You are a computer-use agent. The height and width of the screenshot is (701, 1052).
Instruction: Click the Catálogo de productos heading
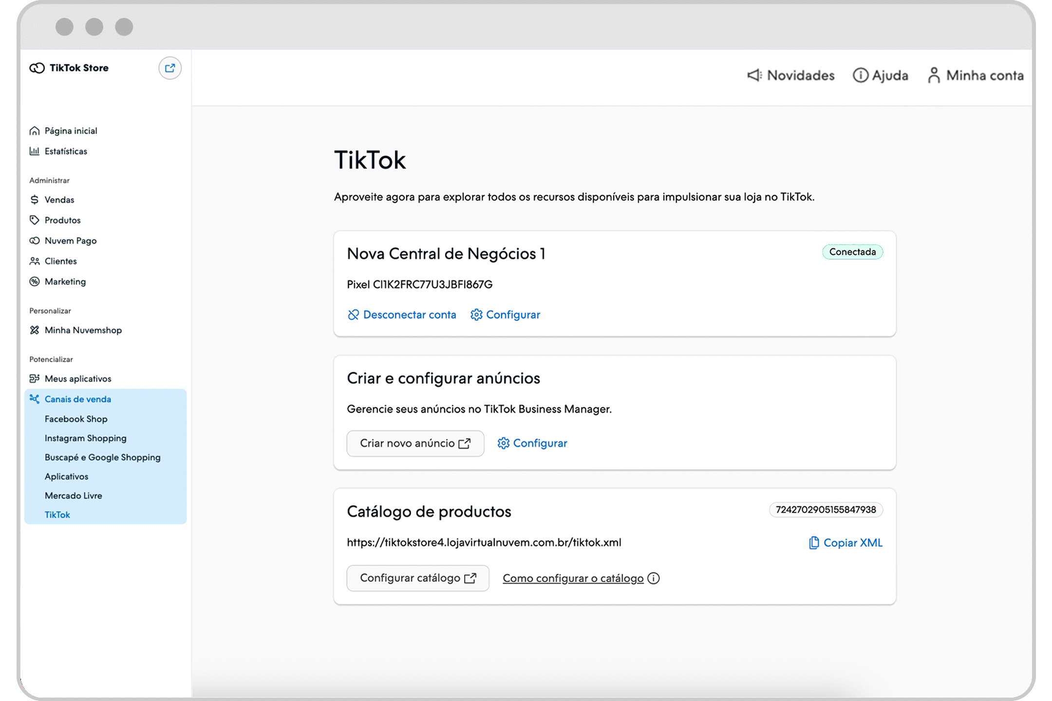429,512
